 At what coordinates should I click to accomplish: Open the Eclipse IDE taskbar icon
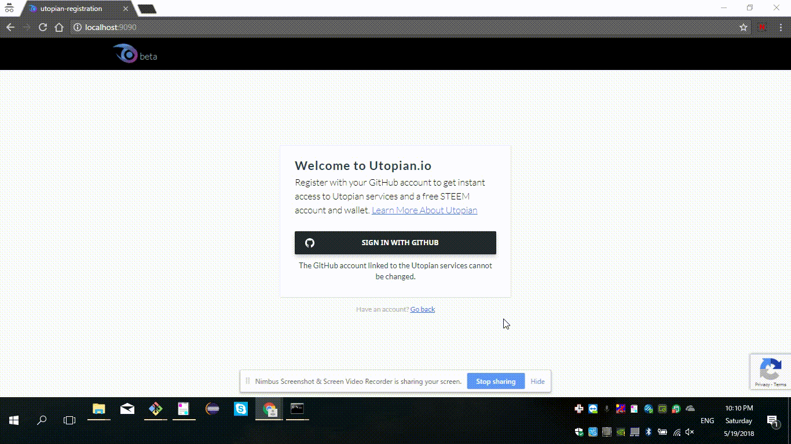[x=213, y=409]
